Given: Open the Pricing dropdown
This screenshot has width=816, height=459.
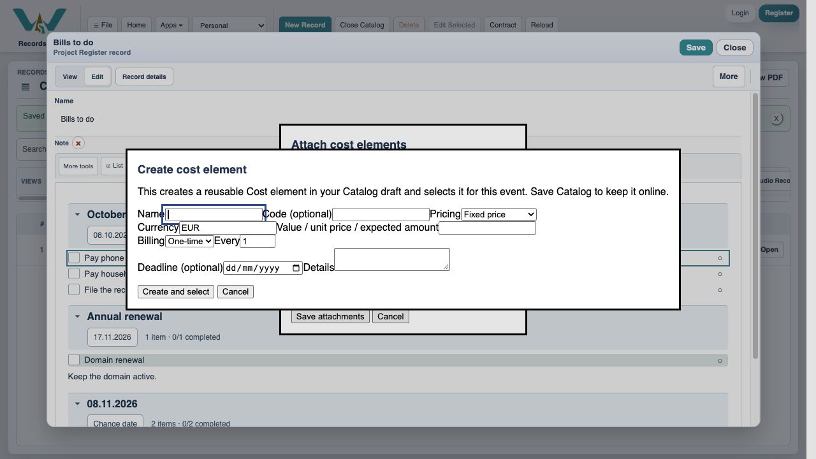Looking at the screenshot, I should point(499,214).
